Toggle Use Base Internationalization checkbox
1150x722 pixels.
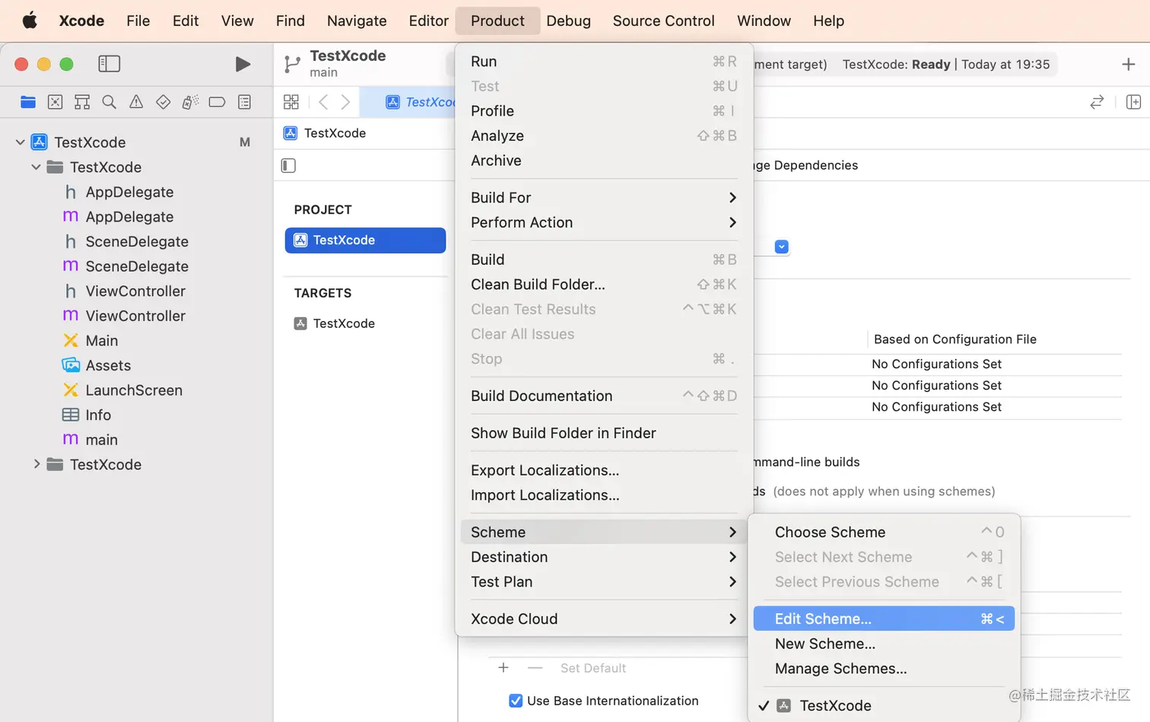(516, 701)
